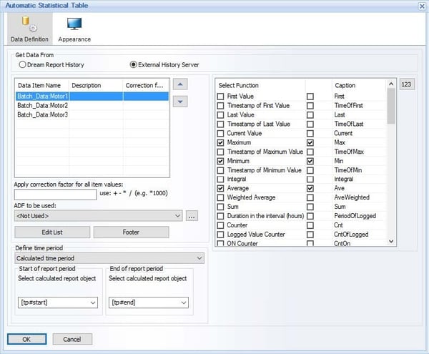This screenshot has height=354, width=429.
Task: Enable the Sum function checkbox
Action: pyautogui.click(x=221, y=207)
